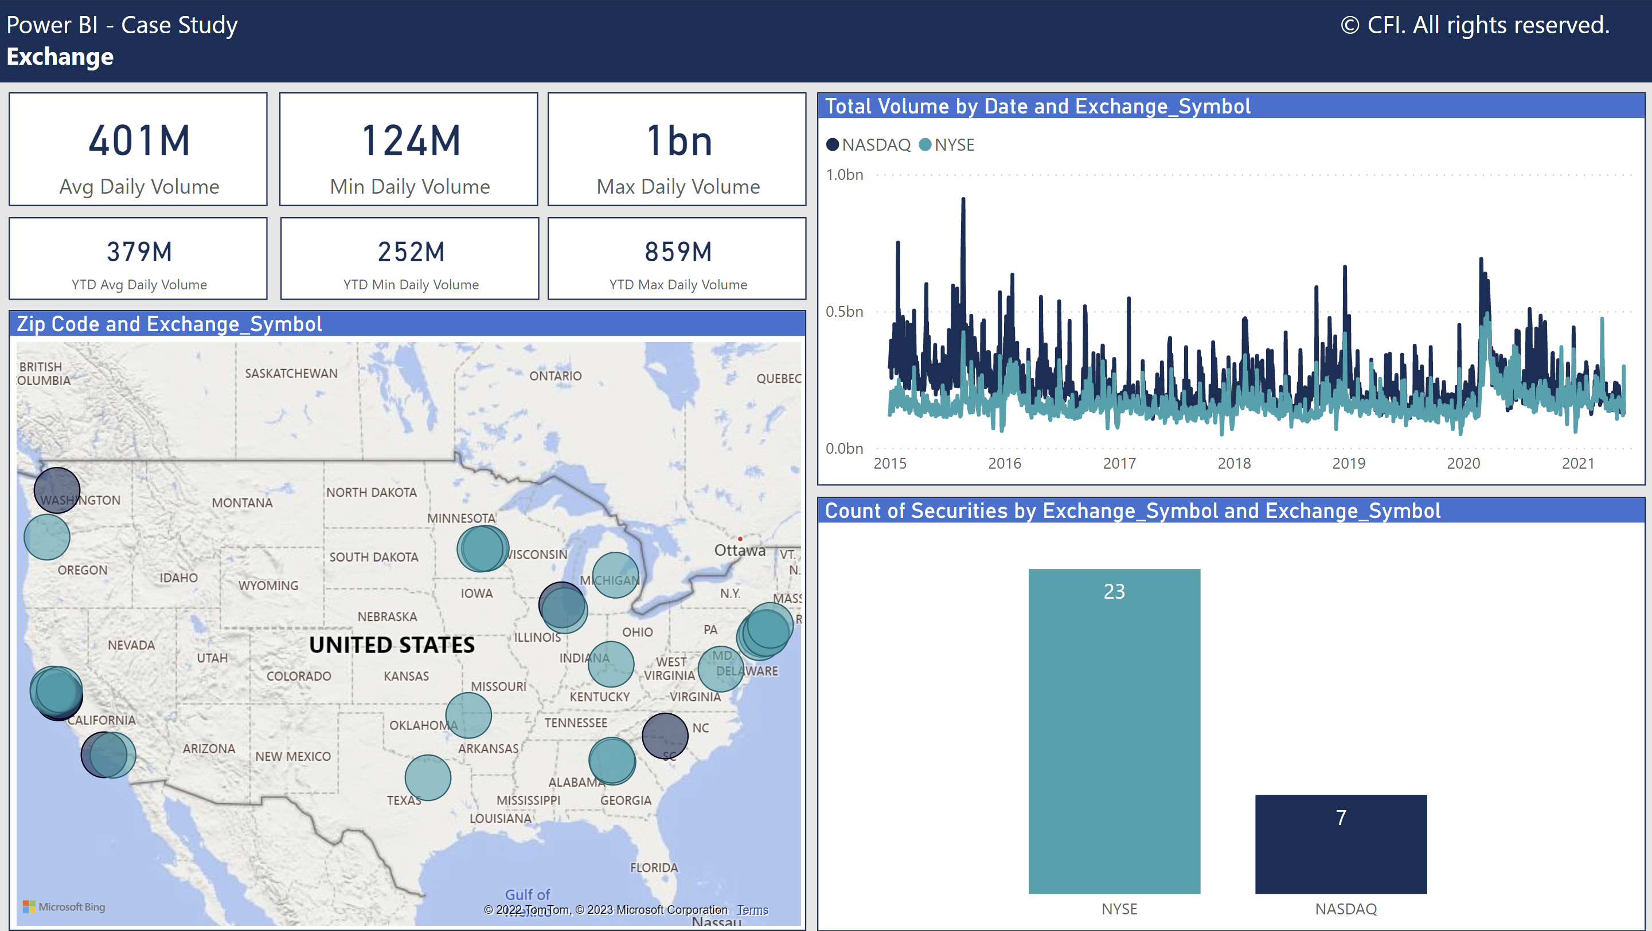This screenshot has height=931, width=1652.
Task: Open the map Terms link
Action: click(x=752, y=910)
